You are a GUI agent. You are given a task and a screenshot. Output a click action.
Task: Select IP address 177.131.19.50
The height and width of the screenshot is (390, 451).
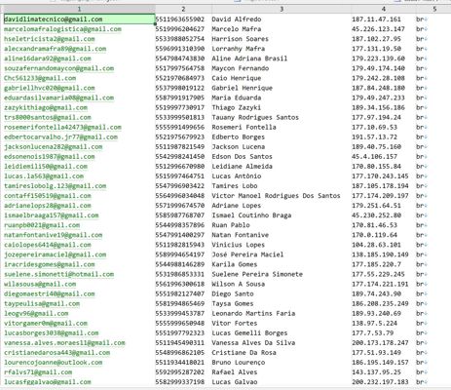tap(376, 49)
